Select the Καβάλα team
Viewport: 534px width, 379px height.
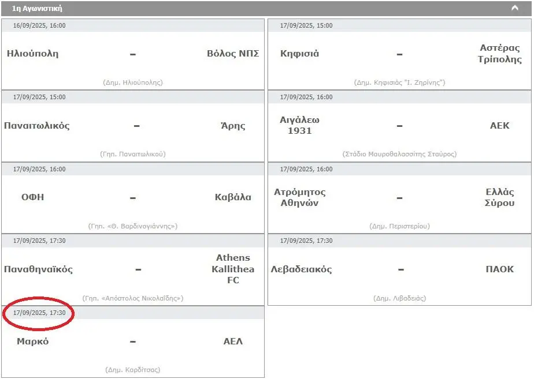[233, 197]
